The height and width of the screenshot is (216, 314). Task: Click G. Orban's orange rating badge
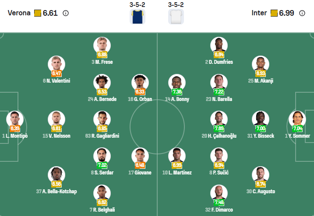click(x=140, y=92)
